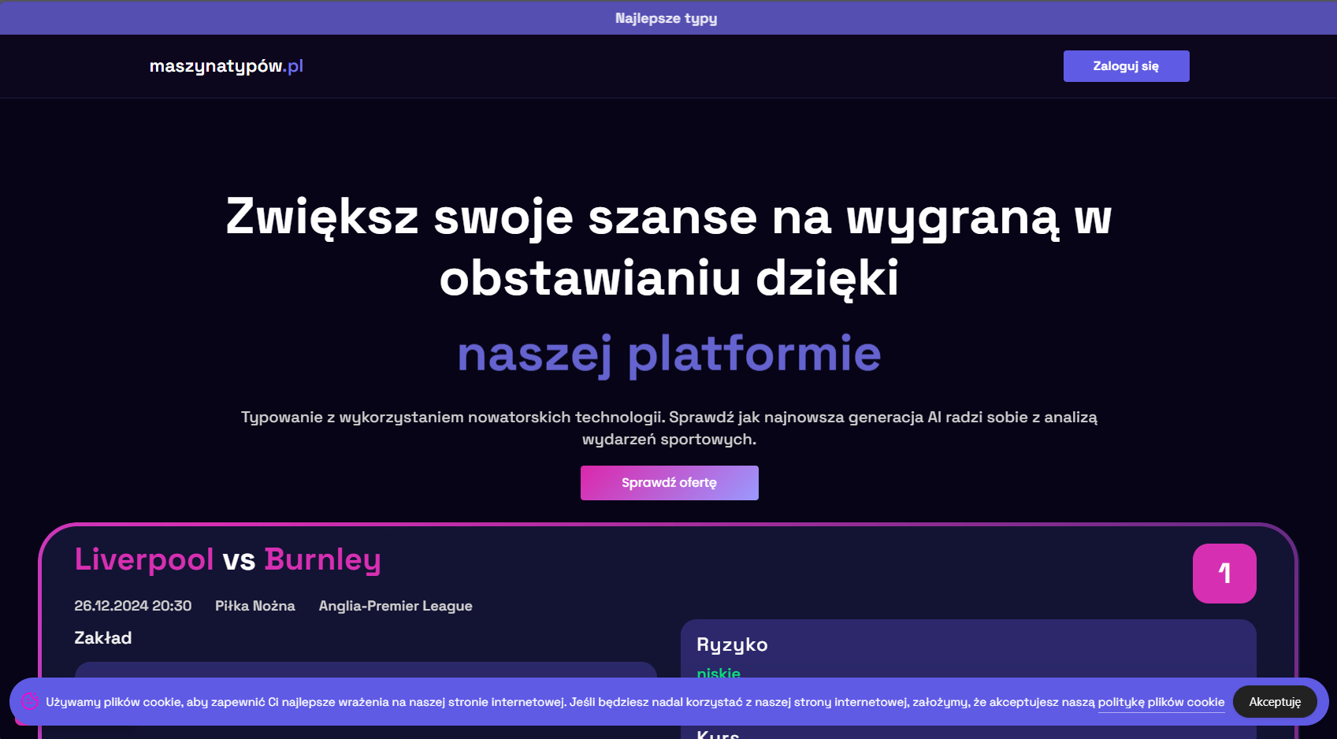Click the Piłka Nożna category label
This screenshot has width=1337, height=739.
255,606
